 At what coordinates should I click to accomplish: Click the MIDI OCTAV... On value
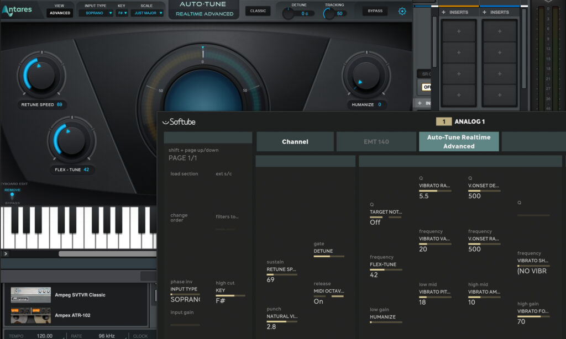point(318,301)
